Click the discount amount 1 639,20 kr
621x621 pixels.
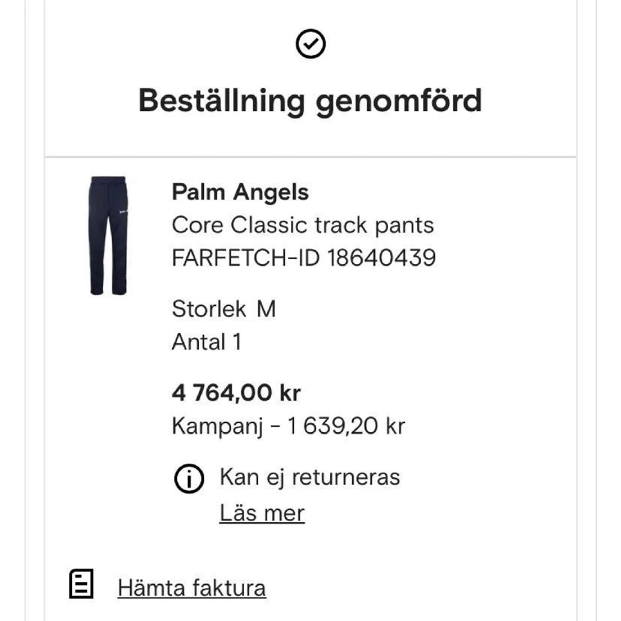pos(346,426)
